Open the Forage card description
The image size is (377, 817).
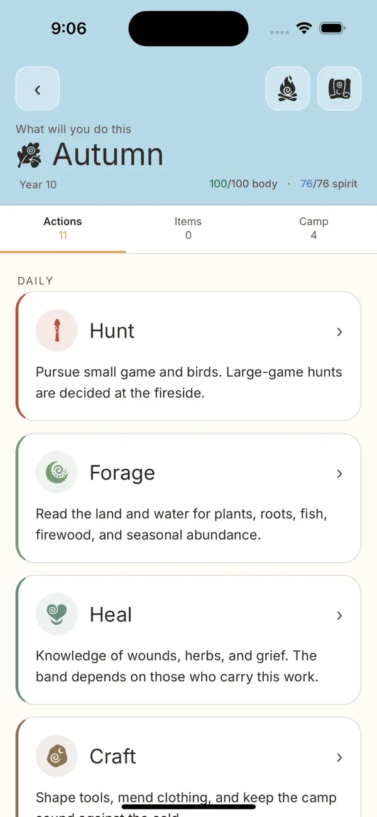pos(182,525)
